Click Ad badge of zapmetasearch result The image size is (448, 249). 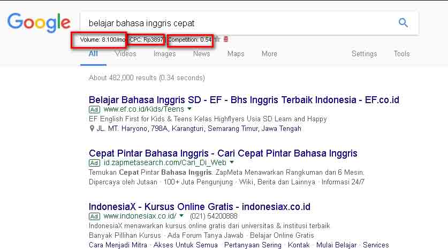94,163
